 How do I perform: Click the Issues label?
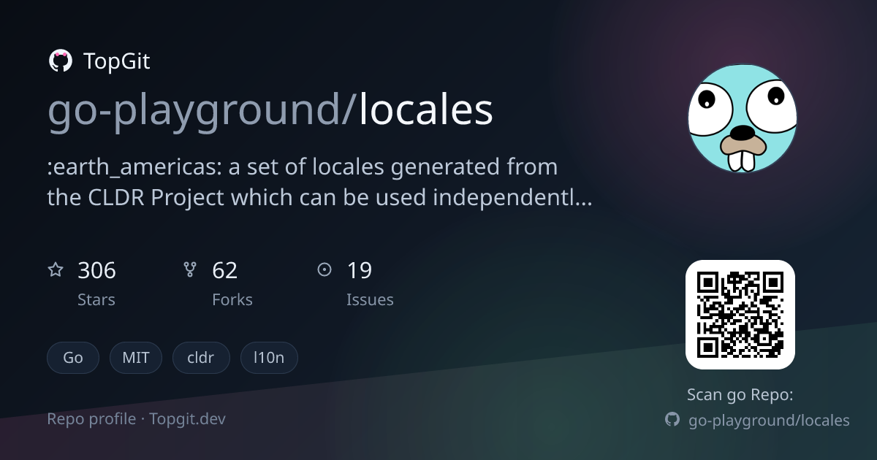(370, 300)
